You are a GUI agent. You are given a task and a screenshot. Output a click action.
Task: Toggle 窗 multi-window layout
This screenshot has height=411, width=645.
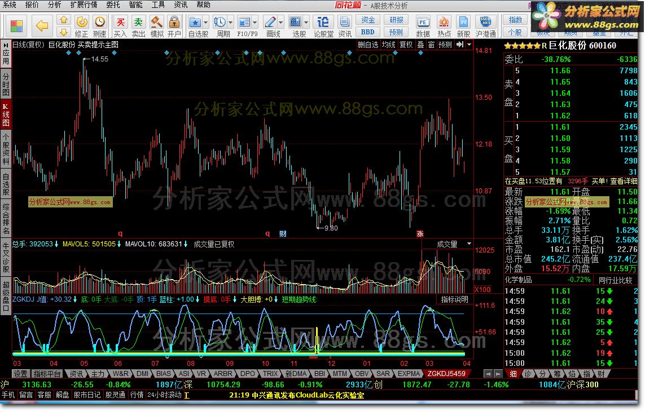[431, 45]
